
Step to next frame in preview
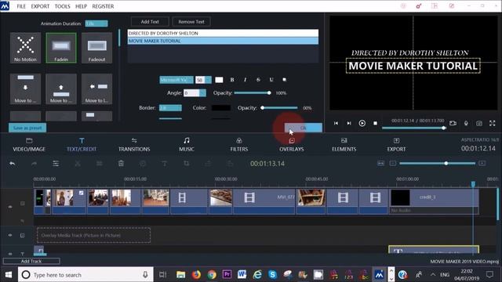coord(349,123)
